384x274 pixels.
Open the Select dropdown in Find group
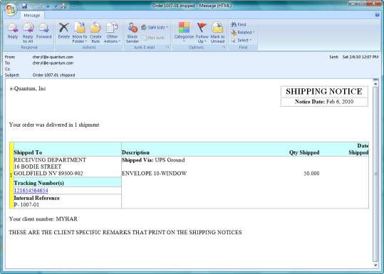pyautogui.click(x=242, y=40)
